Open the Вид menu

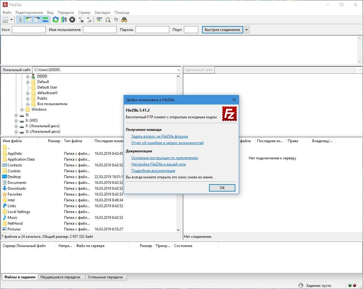pos(50,13)
